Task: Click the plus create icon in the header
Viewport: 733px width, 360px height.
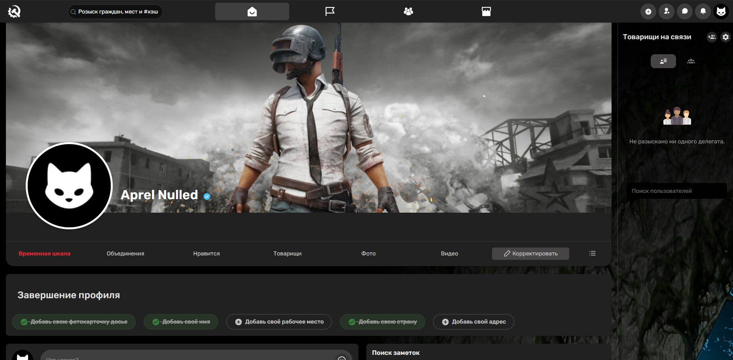Action: (x=648, y=11)
